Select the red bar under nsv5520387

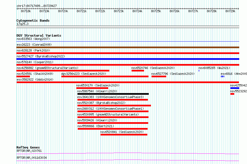[x=114, y=106]
